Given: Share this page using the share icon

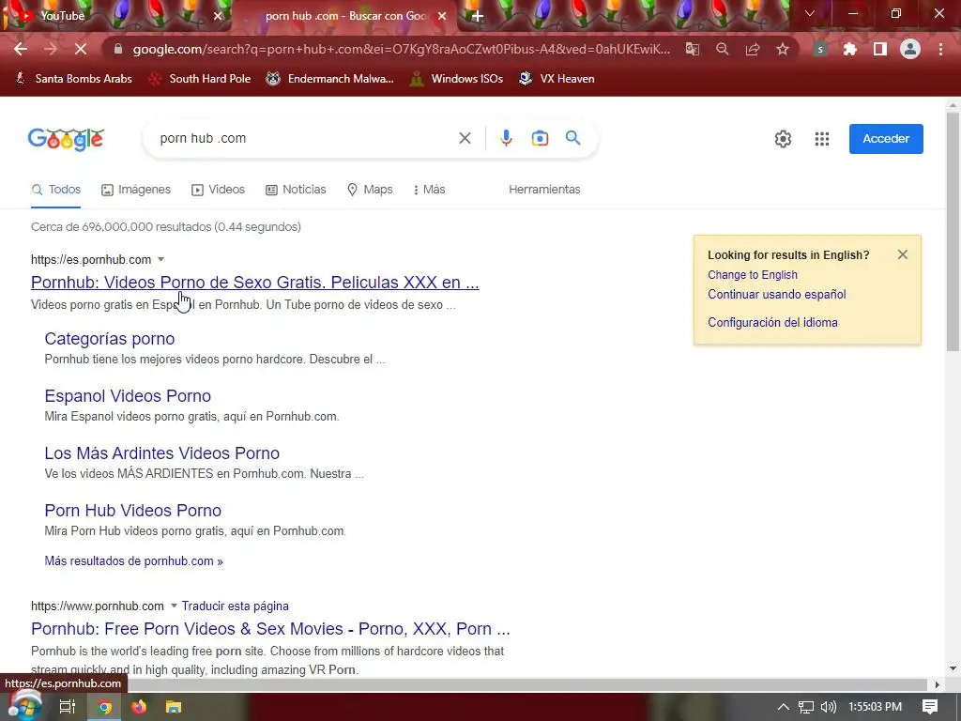Looking at the screenshot, I should click(x=753, y=49).
